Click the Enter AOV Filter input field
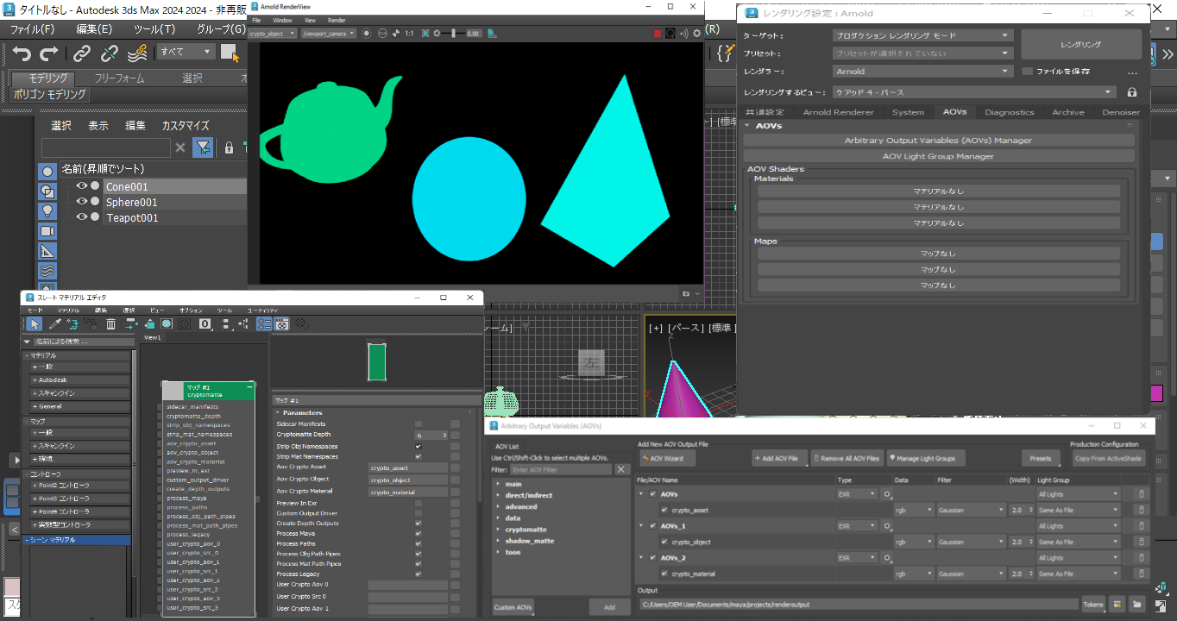This screenshot has height=621, width=1177. (x=561, y=469)
